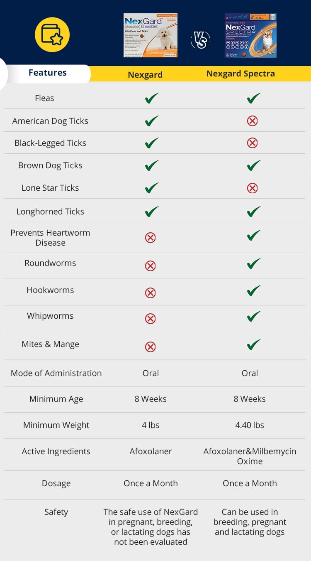Click Spectra's checkmark for Whipworms
This screenshot has width=311, height=561.
(253, 316)
